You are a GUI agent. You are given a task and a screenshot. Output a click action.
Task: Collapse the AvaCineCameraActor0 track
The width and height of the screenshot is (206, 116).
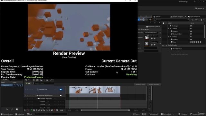coord(36,95)
